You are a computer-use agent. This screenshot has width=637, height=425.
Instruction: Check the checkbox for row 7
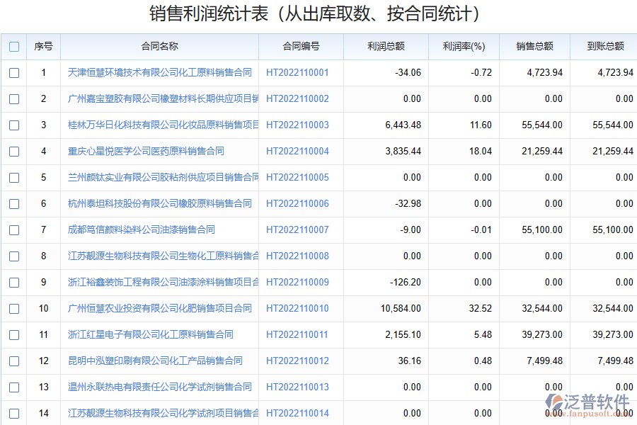pos(13,229)
